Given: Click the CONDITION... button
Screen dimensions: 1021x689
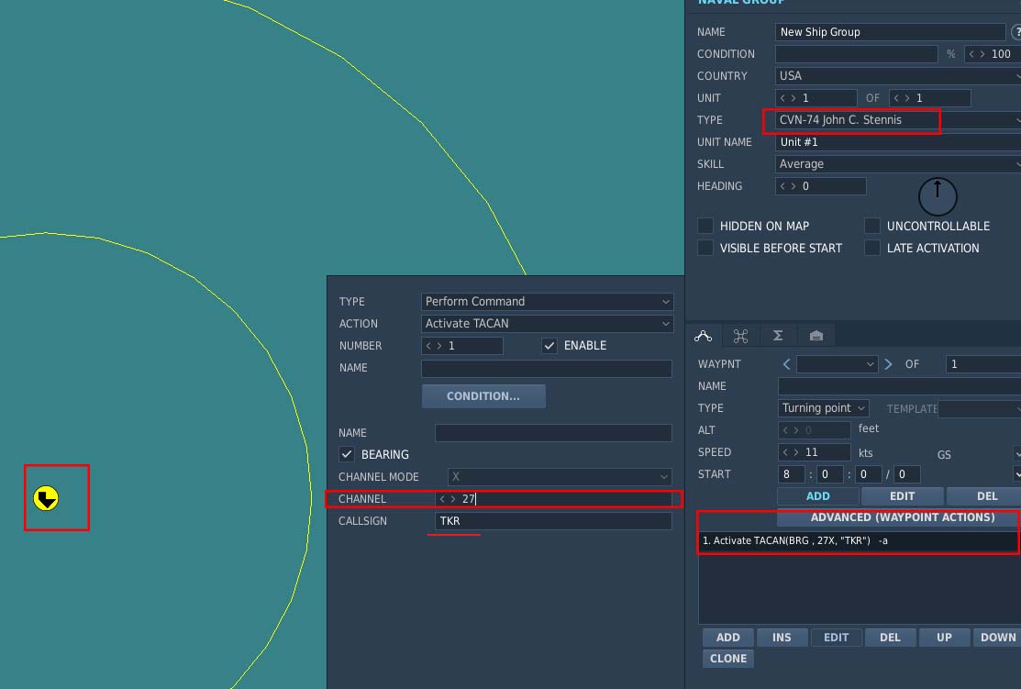Looking at the screenshot, I should pos(483,396).
